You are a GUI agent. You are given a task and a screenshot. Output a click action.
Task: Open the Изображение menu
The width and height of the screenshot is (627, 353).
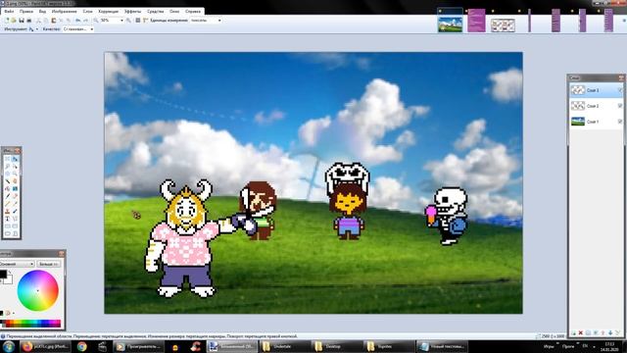[x=64, y=12]
